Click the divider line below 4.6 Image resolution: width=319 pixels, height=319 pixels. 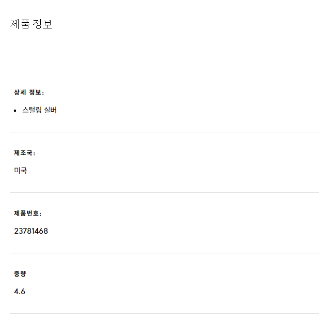pyautogui.click(x=164, y=313)
